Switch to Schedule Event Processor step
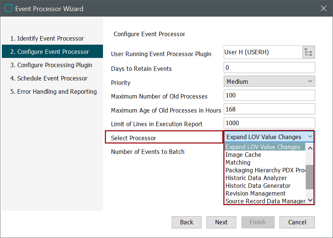 click(x=49, y=78)
